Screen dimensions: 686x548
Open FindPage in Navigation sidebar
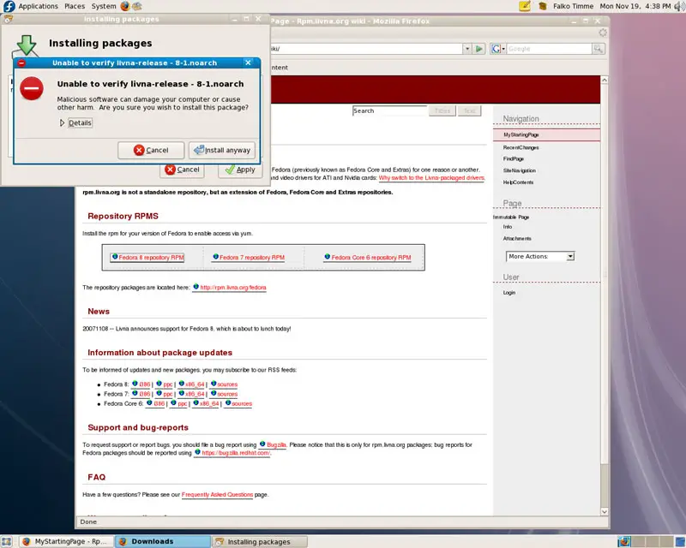513,159
